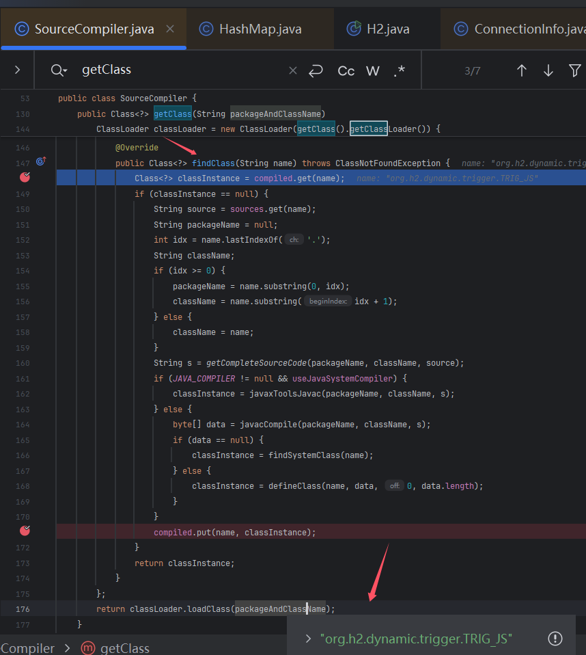Toggle Match Case option
The width and height of the screenshot is (586, 655).
coord(346,71)
